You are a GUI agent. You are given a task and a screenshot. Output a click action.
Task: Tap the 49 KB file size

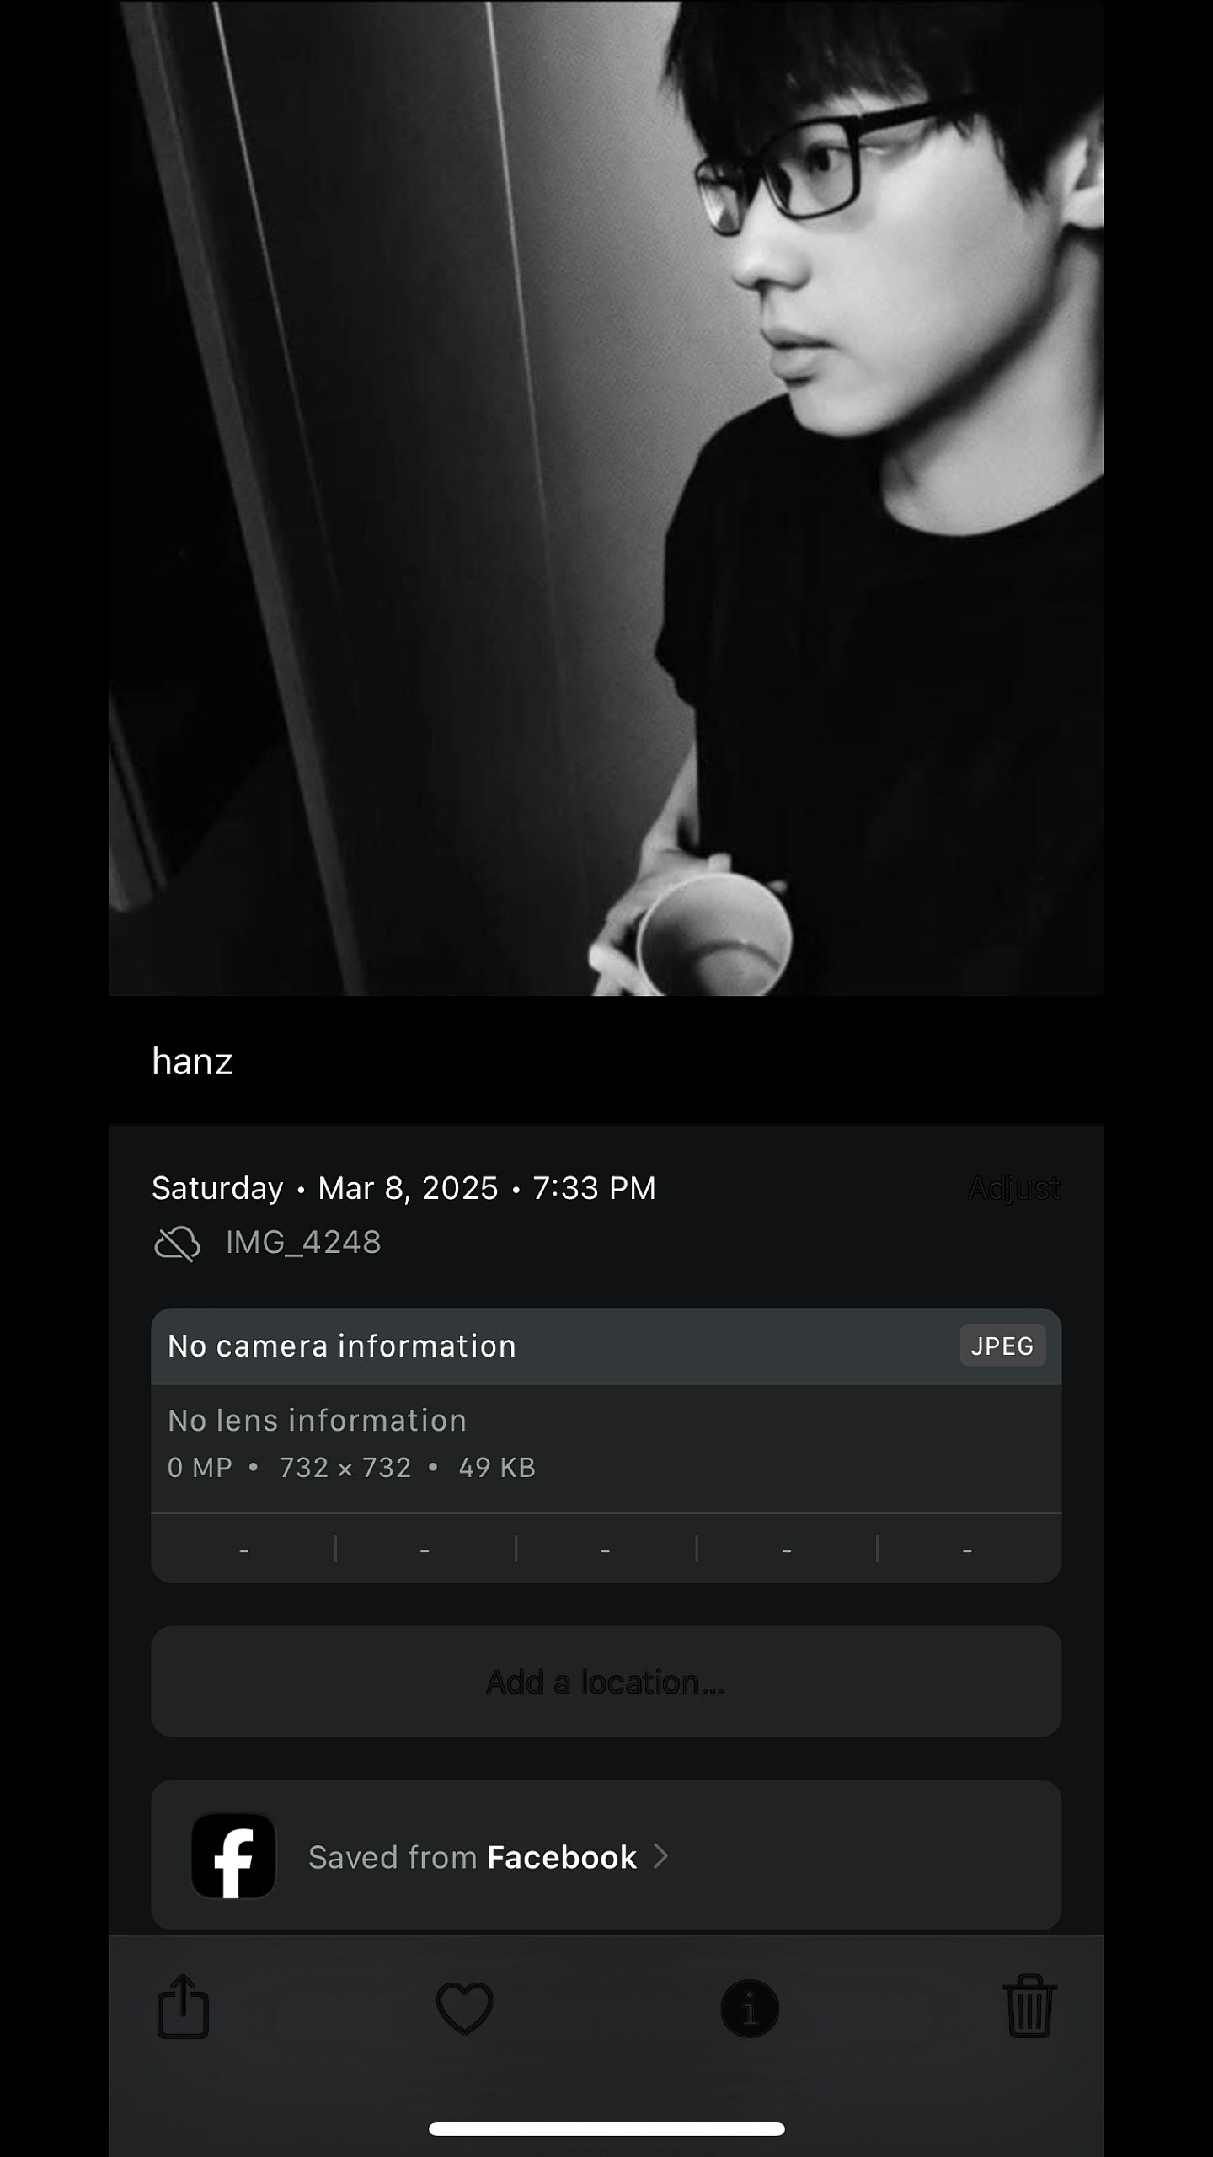tap(497, 1468)
